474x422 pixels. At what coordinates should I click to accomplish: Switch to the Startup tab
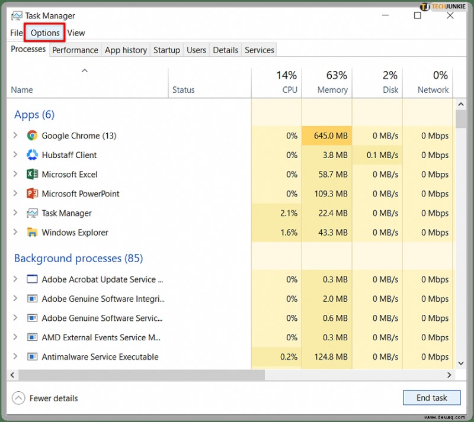pos(166,50)
